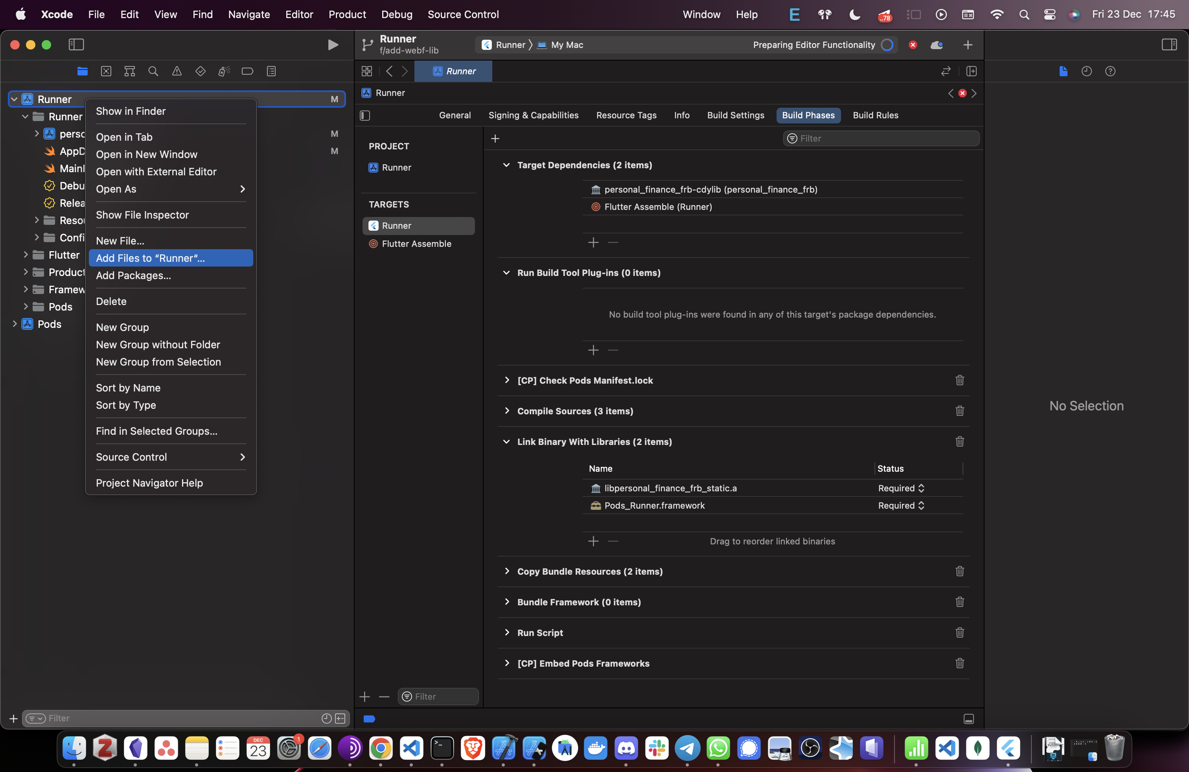Viewport: 1189px width, 772px height.
Task: Click the targets Filter field
Action: pyautogui.click(x=438, y=697)
